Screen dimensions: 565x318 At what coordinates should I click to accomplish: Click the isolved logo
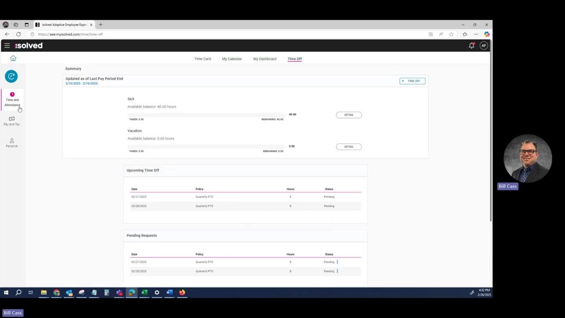click(29, 45)
